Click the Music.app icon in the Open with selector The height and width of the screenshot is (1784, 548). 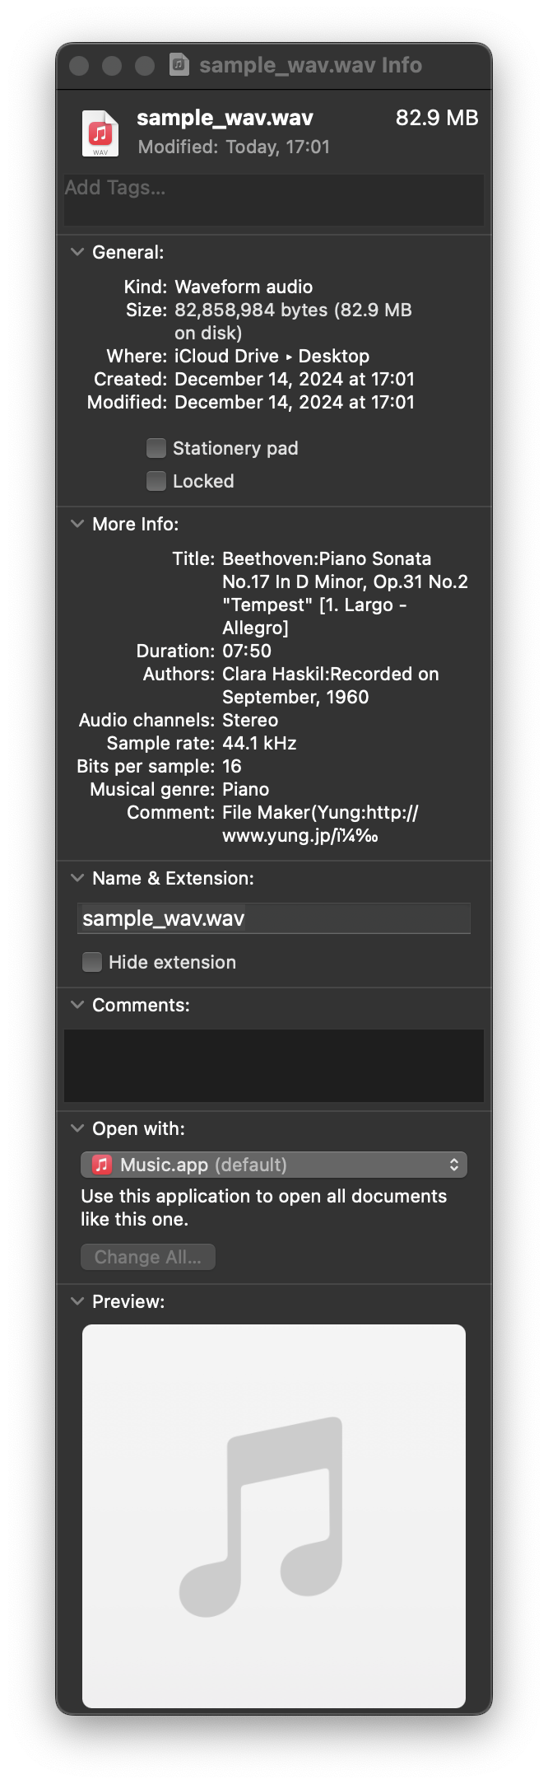click(x=100, y=1165)
